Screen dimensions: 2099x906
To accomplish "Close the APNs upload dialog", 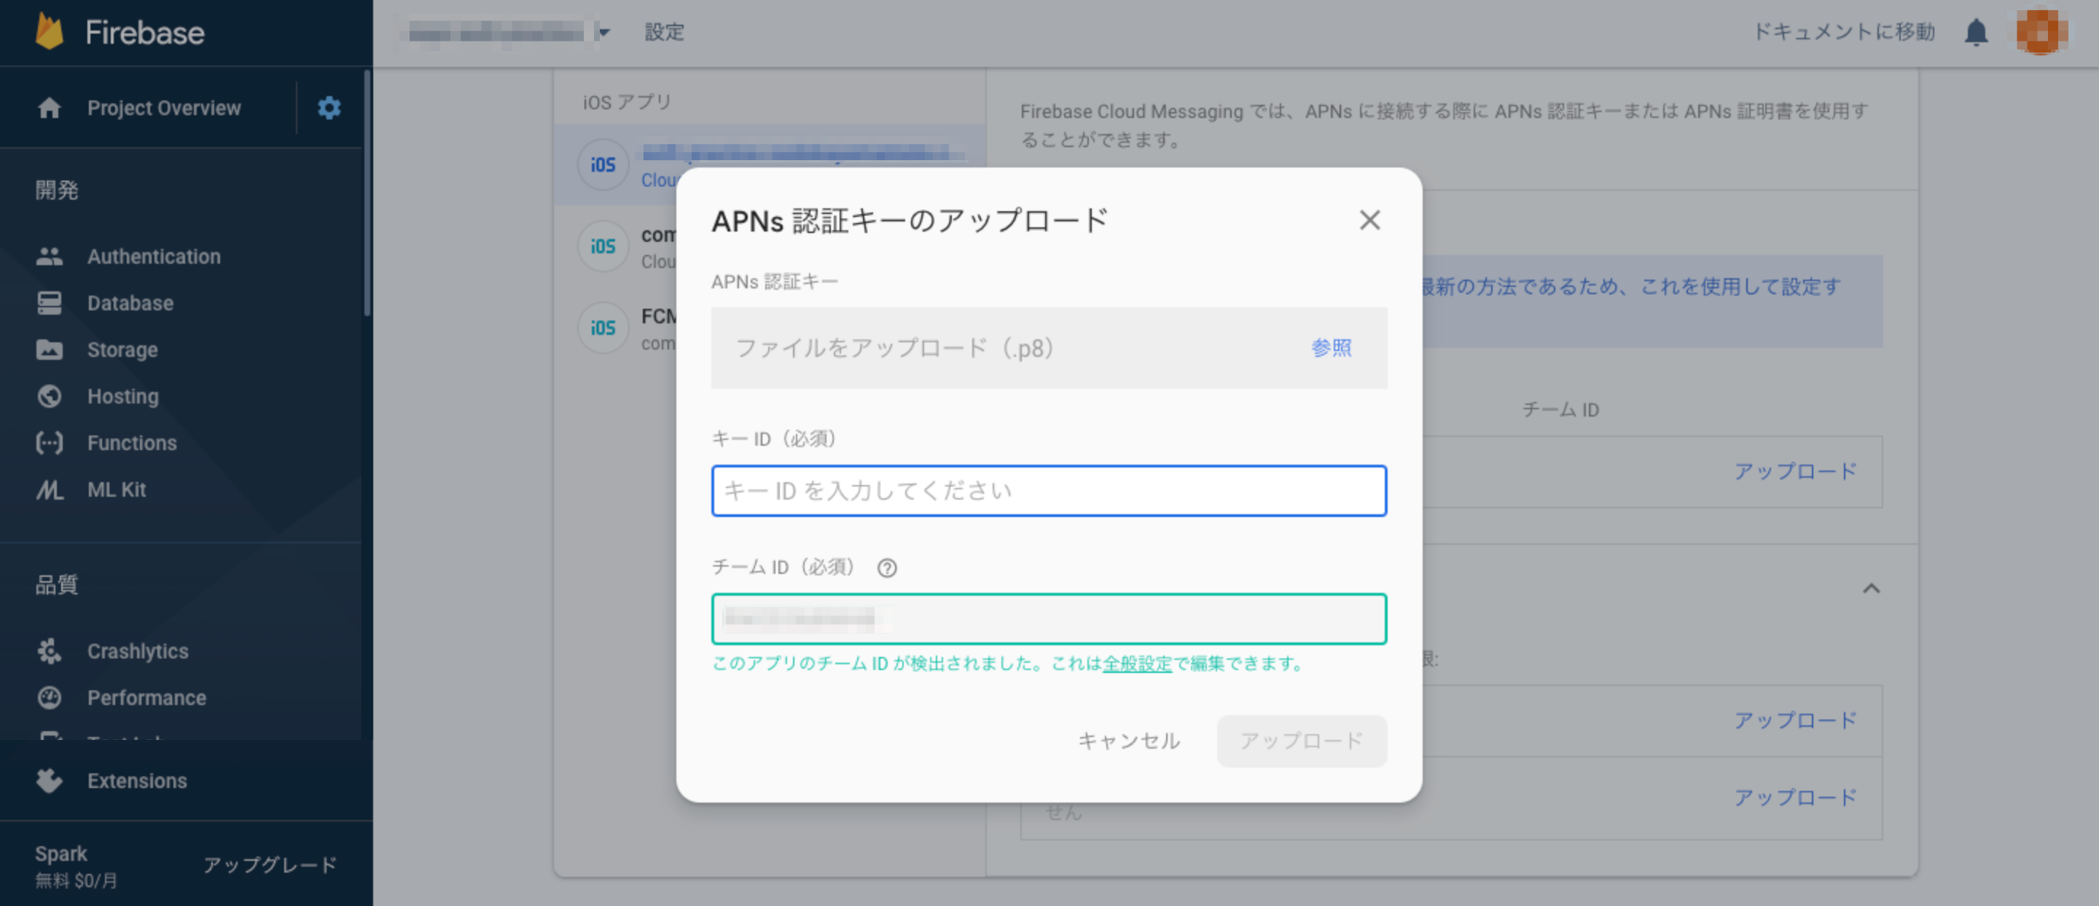I will pos(1369,220).
